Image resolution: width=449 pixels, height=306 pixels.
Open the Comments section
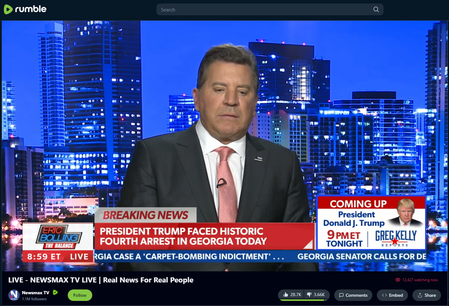(353, 295)
